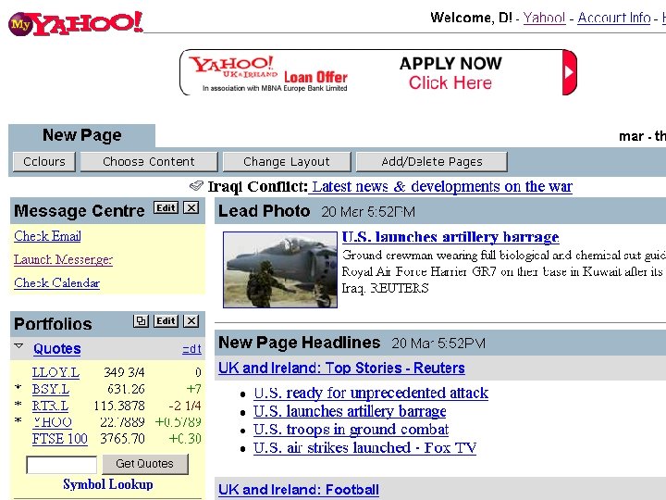The image size is (666, 500).
Task: Open Choose Content button
Action: coord(149,162)
